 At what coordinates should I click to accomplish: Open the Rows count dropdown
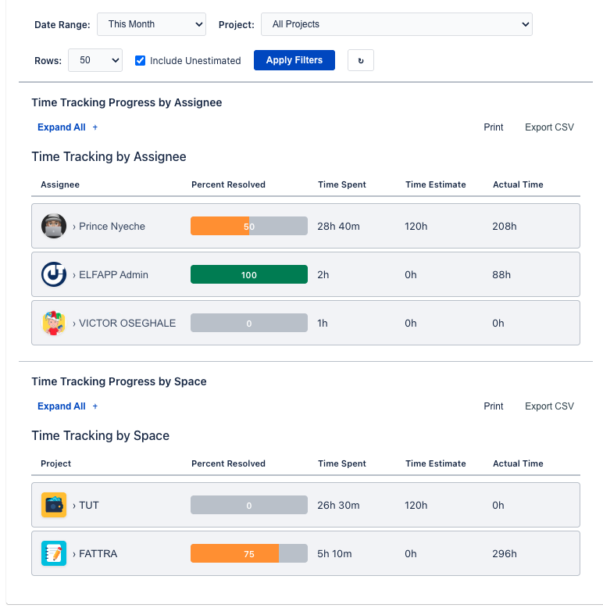pos(95,60)
